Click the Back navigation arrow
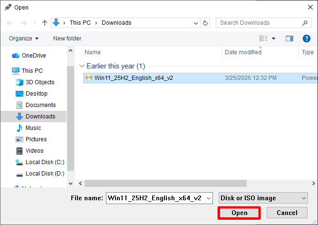The height and width of the screenshot is (225, 318). [x=10, y=23]
